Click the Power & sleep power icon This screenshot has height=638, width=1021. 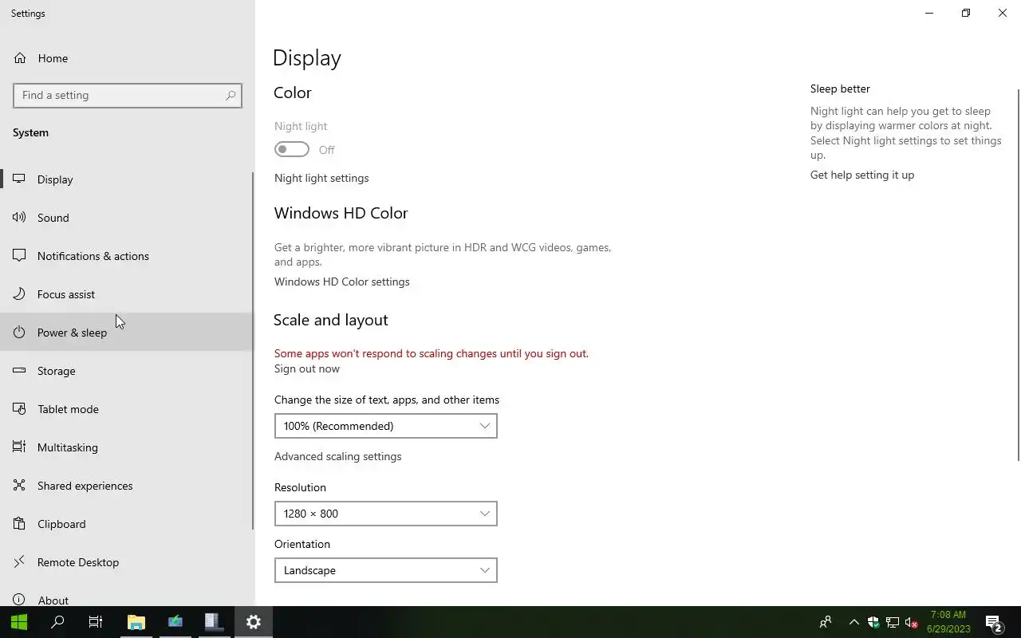[x=19, y=333]
